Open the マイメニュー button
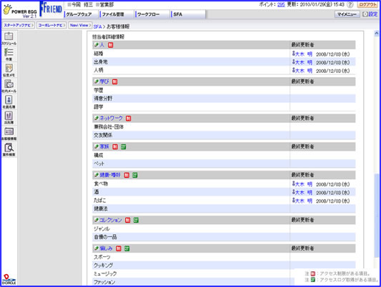Image resolution: width=381 pixels, height=287 pixels. pyautogui.click(x=347, y=14)
